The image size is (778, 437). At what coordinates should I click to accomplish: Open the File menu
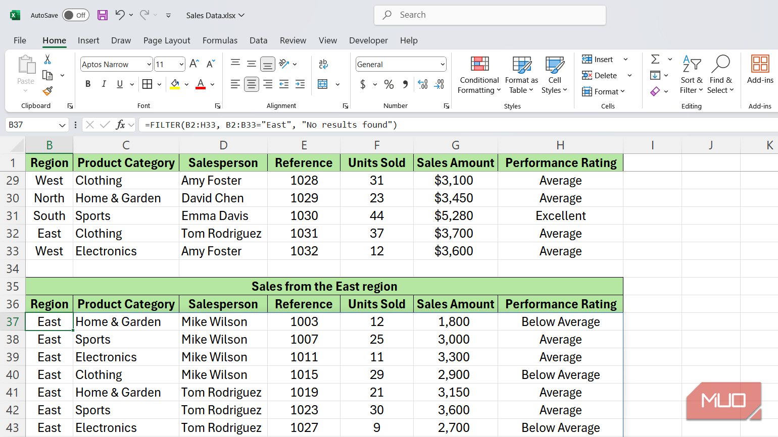pyautogui.click(x=20, y=40)
